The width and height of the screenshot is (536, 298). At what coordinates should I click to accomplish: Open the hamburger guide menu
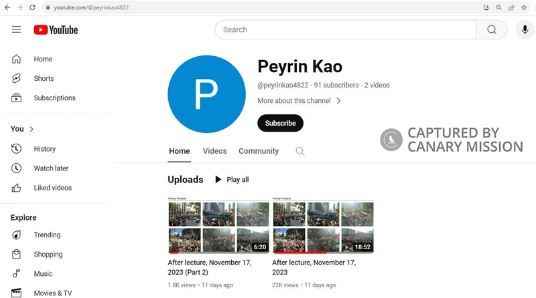coord(16,29)
